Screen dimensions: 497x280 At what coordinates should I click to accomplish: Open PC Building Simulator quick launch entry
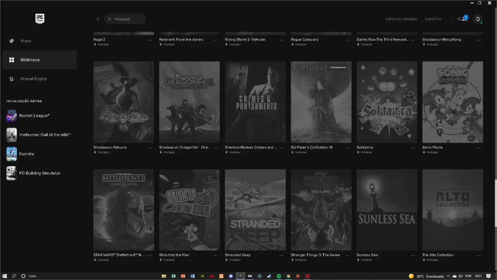tap(40, 173)
